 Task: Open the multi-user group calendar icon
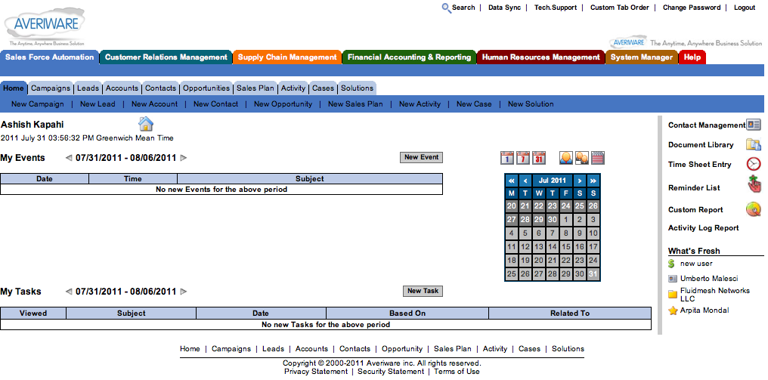coord(582,158)
